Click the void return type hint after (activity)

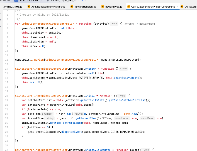pyautogui.click(x=114, y=24)
